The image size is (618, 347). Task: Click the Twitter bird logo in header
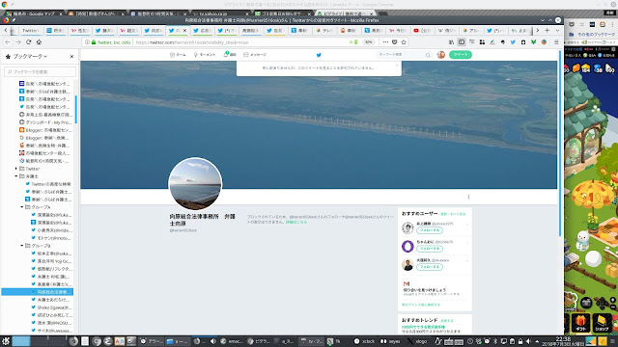319,55
